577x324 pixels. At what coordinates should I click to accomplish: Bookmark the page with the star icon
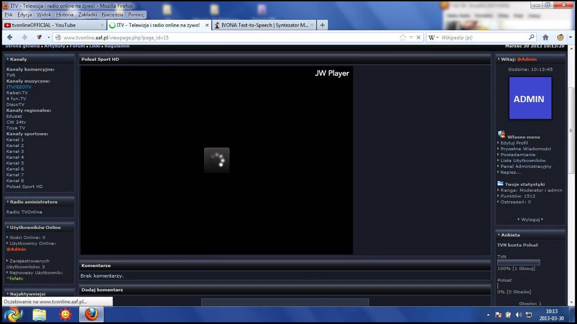(403, 37)
